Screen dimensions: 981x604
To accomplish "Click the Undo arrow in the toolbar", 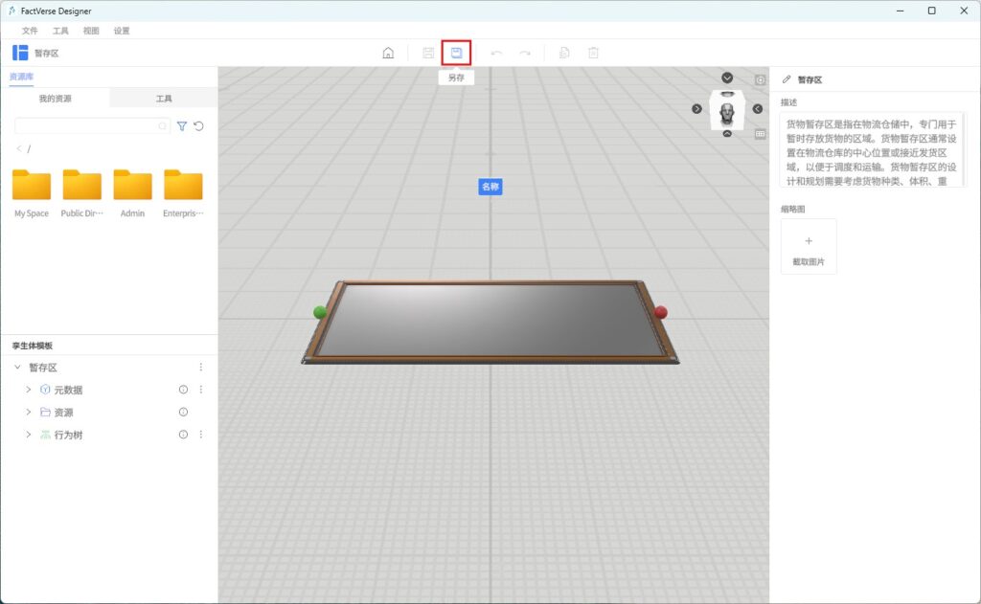I will pyautogui.click(x=496, y=53).
